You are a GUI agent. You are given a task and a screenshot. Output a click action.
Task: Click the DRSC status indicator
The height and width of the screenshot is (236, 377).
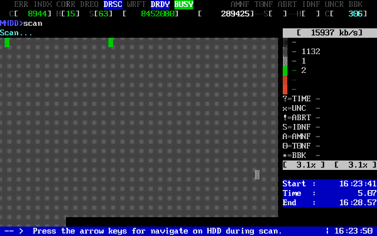(113, 4)
